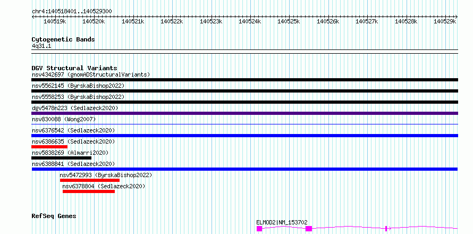473x234 pixels.
Task: Select the nsv5472993 ByrskaBishop2022 label
Action: tap(106, 175)
